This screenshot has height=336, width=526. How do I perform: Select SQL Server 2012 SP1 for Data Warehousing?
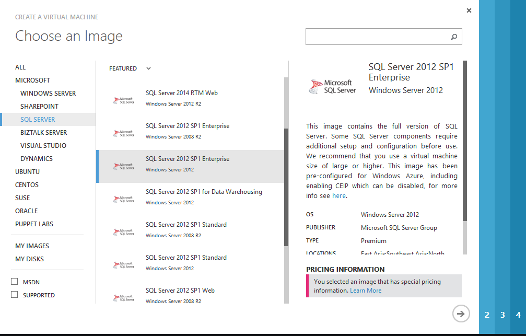click(190, 199)
